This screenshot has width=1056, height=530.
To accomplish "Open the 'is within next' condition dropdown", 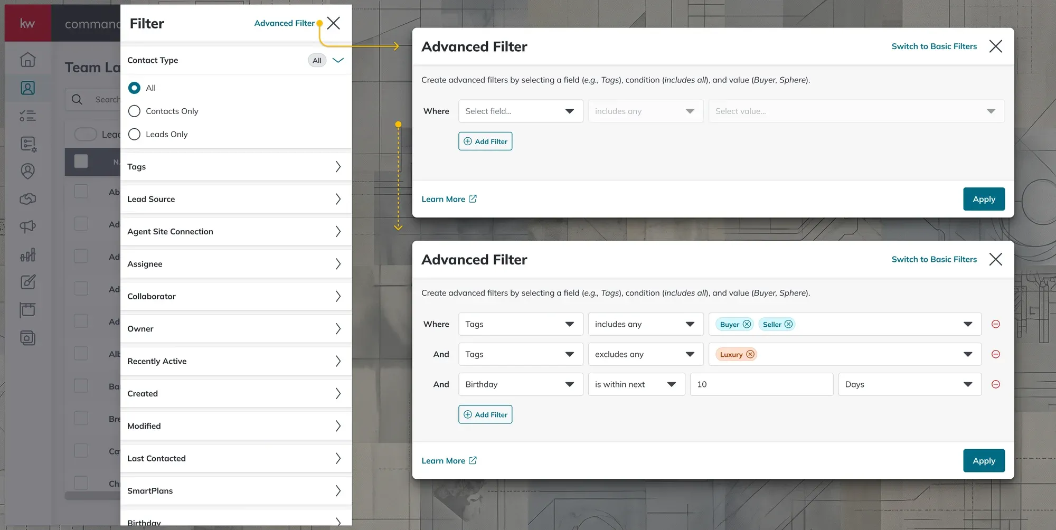I will [636, 384].
